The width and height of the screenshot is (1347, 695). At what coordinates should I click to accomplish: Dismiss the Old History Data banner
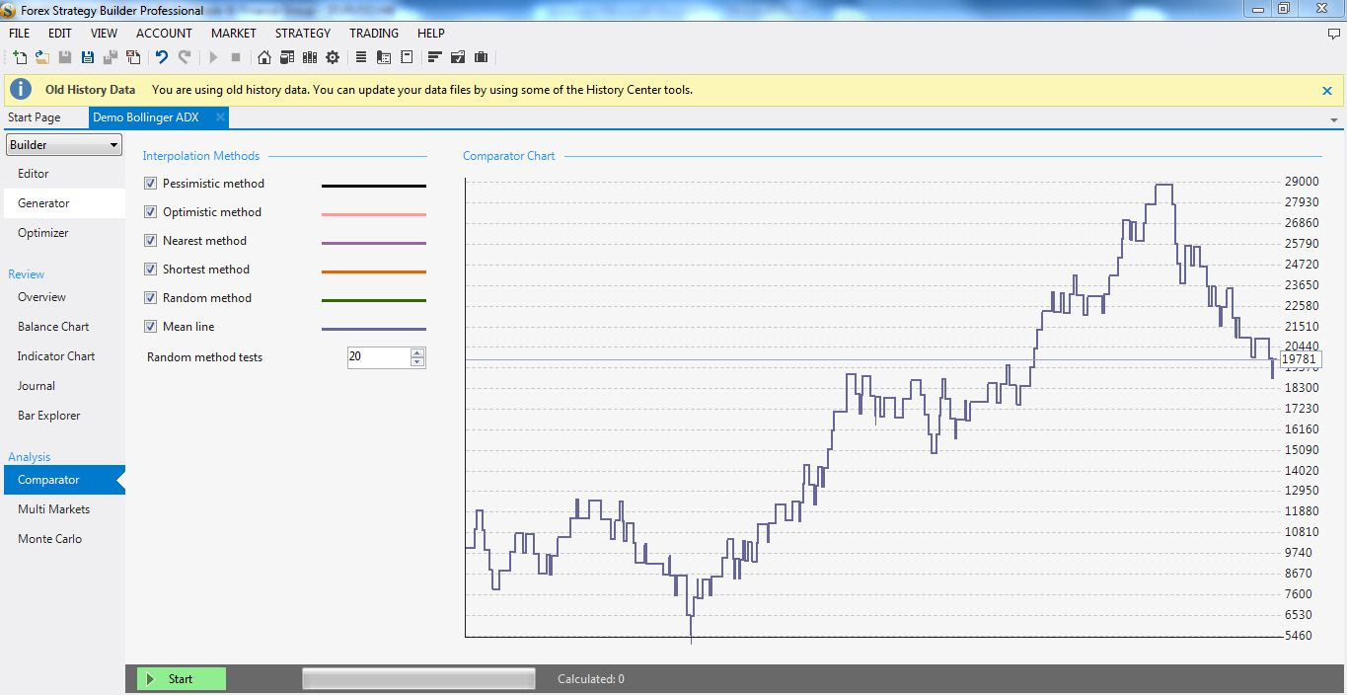[1327, 91]
